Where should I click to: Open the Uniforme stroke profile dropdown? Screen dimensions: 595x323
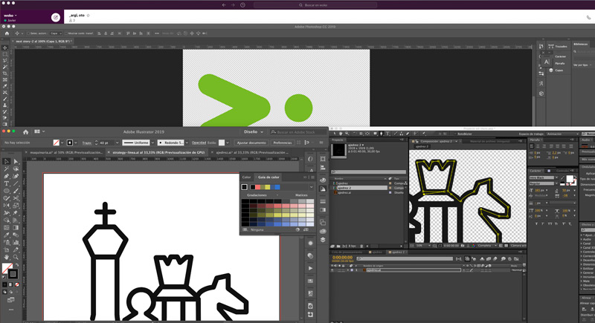point(137,142)
